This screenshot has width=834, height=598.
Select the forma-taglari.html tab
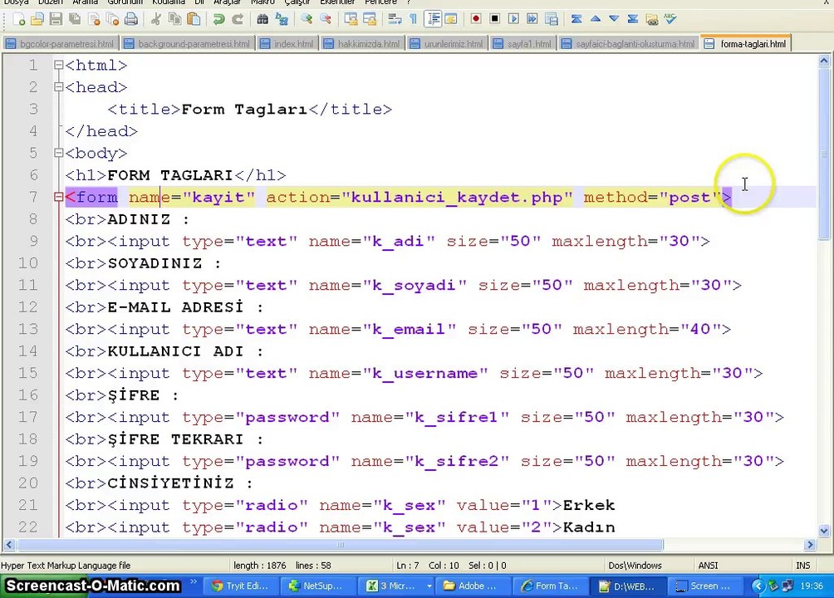(746, 44)
